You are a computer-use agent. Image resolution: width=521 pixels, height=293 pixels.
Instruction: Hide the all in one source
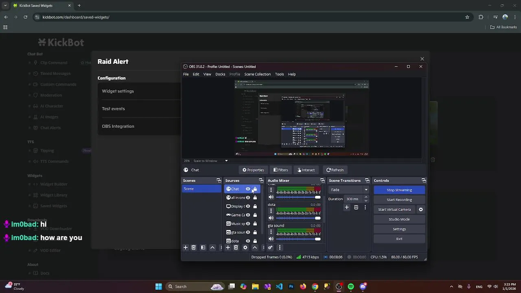point(248,198)
